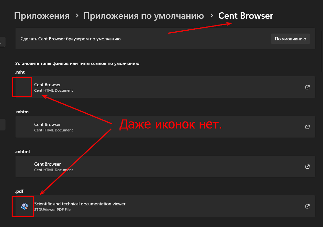Click 'Сделать Cent Browser браузером по умолчанию' text
323x227 pixels.
point(70,39)
